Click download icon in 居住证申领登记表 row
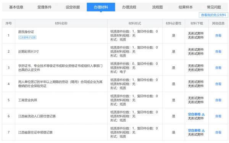The image size is (229, 143). tap(203, 130)
